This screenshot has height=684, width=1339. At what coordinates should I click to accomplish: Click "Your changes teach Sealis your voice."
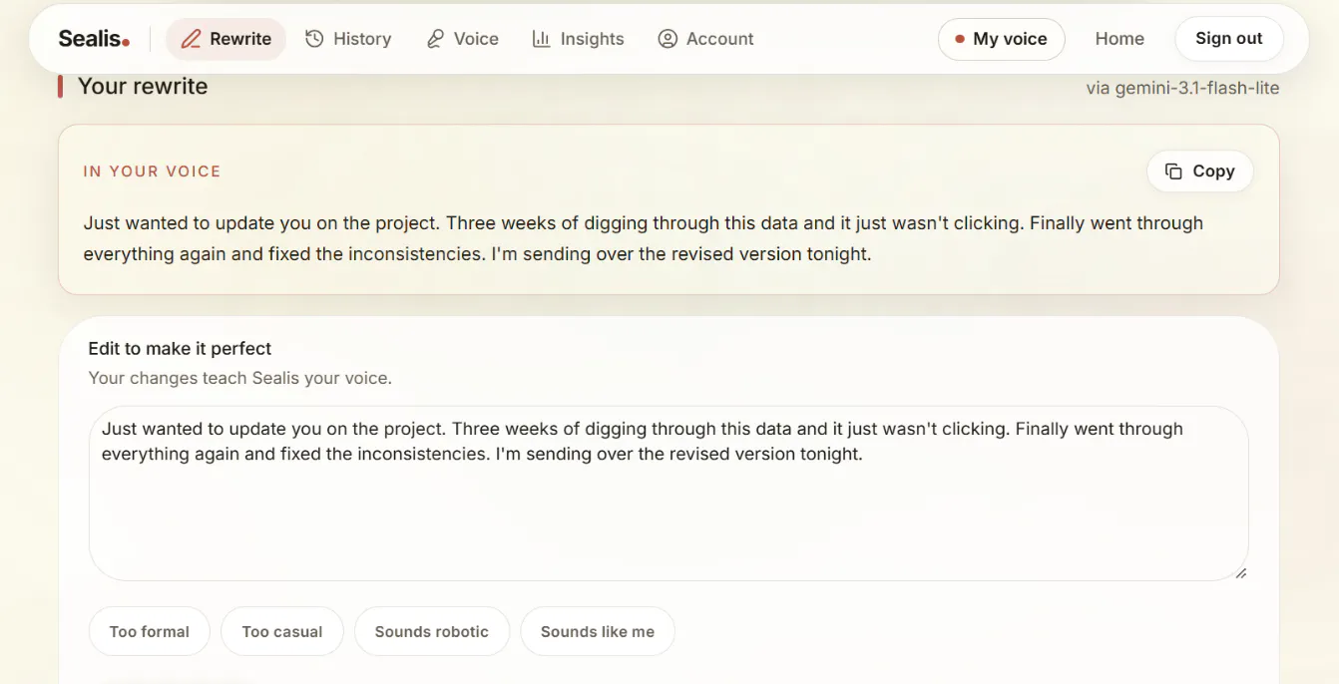click(x=239, y=378)
